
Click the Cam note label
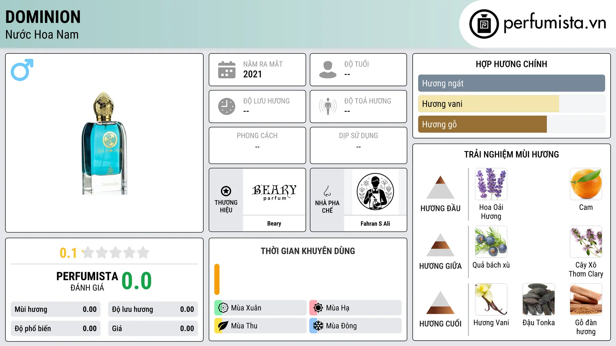586,207
